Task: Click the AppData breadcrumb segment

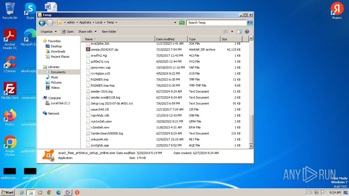Action: 85,23
